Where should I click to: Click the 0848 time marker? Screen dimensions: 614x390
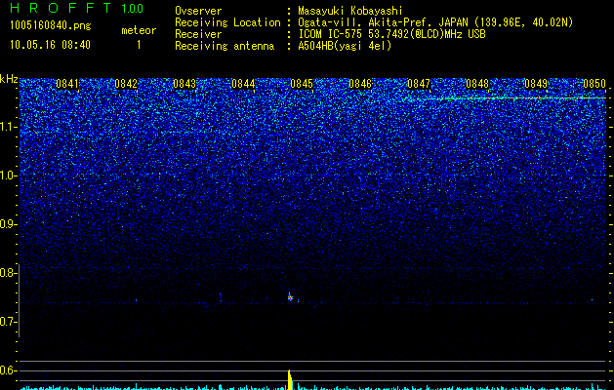tap(477, 84)
